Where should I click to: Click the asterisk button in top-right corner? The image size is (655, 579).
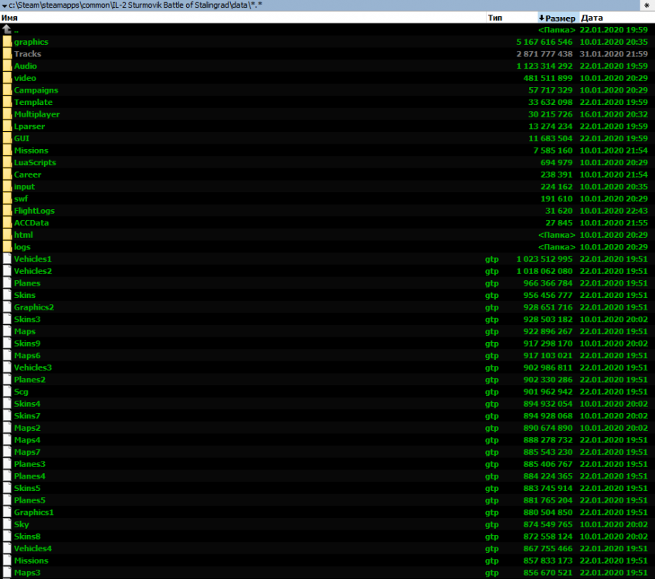point(647,5)
